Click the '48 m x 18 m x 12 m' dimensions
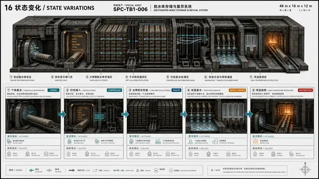The height and width of the screenshot is (179, 319). click(x=296, y=6)
